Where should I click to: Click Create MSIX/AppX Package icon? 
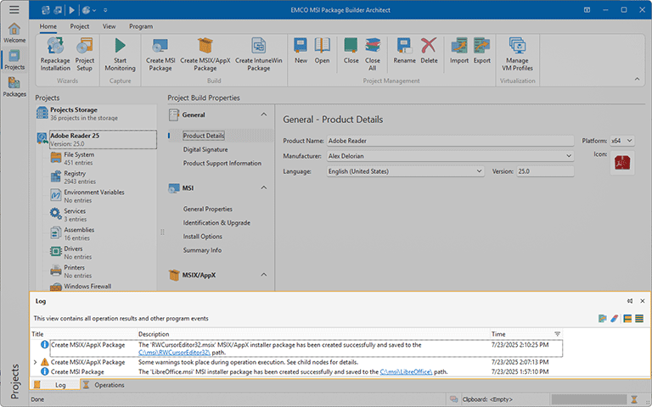[x=205, y=47]
